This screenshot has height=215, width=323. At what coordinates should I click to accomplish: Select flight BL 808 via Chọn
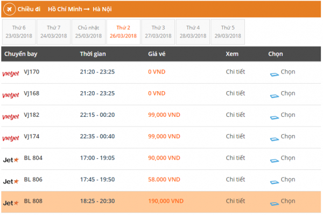pos(288,201)
